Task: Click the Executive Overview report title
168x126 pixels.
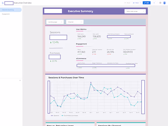Action: click(23, 3)
